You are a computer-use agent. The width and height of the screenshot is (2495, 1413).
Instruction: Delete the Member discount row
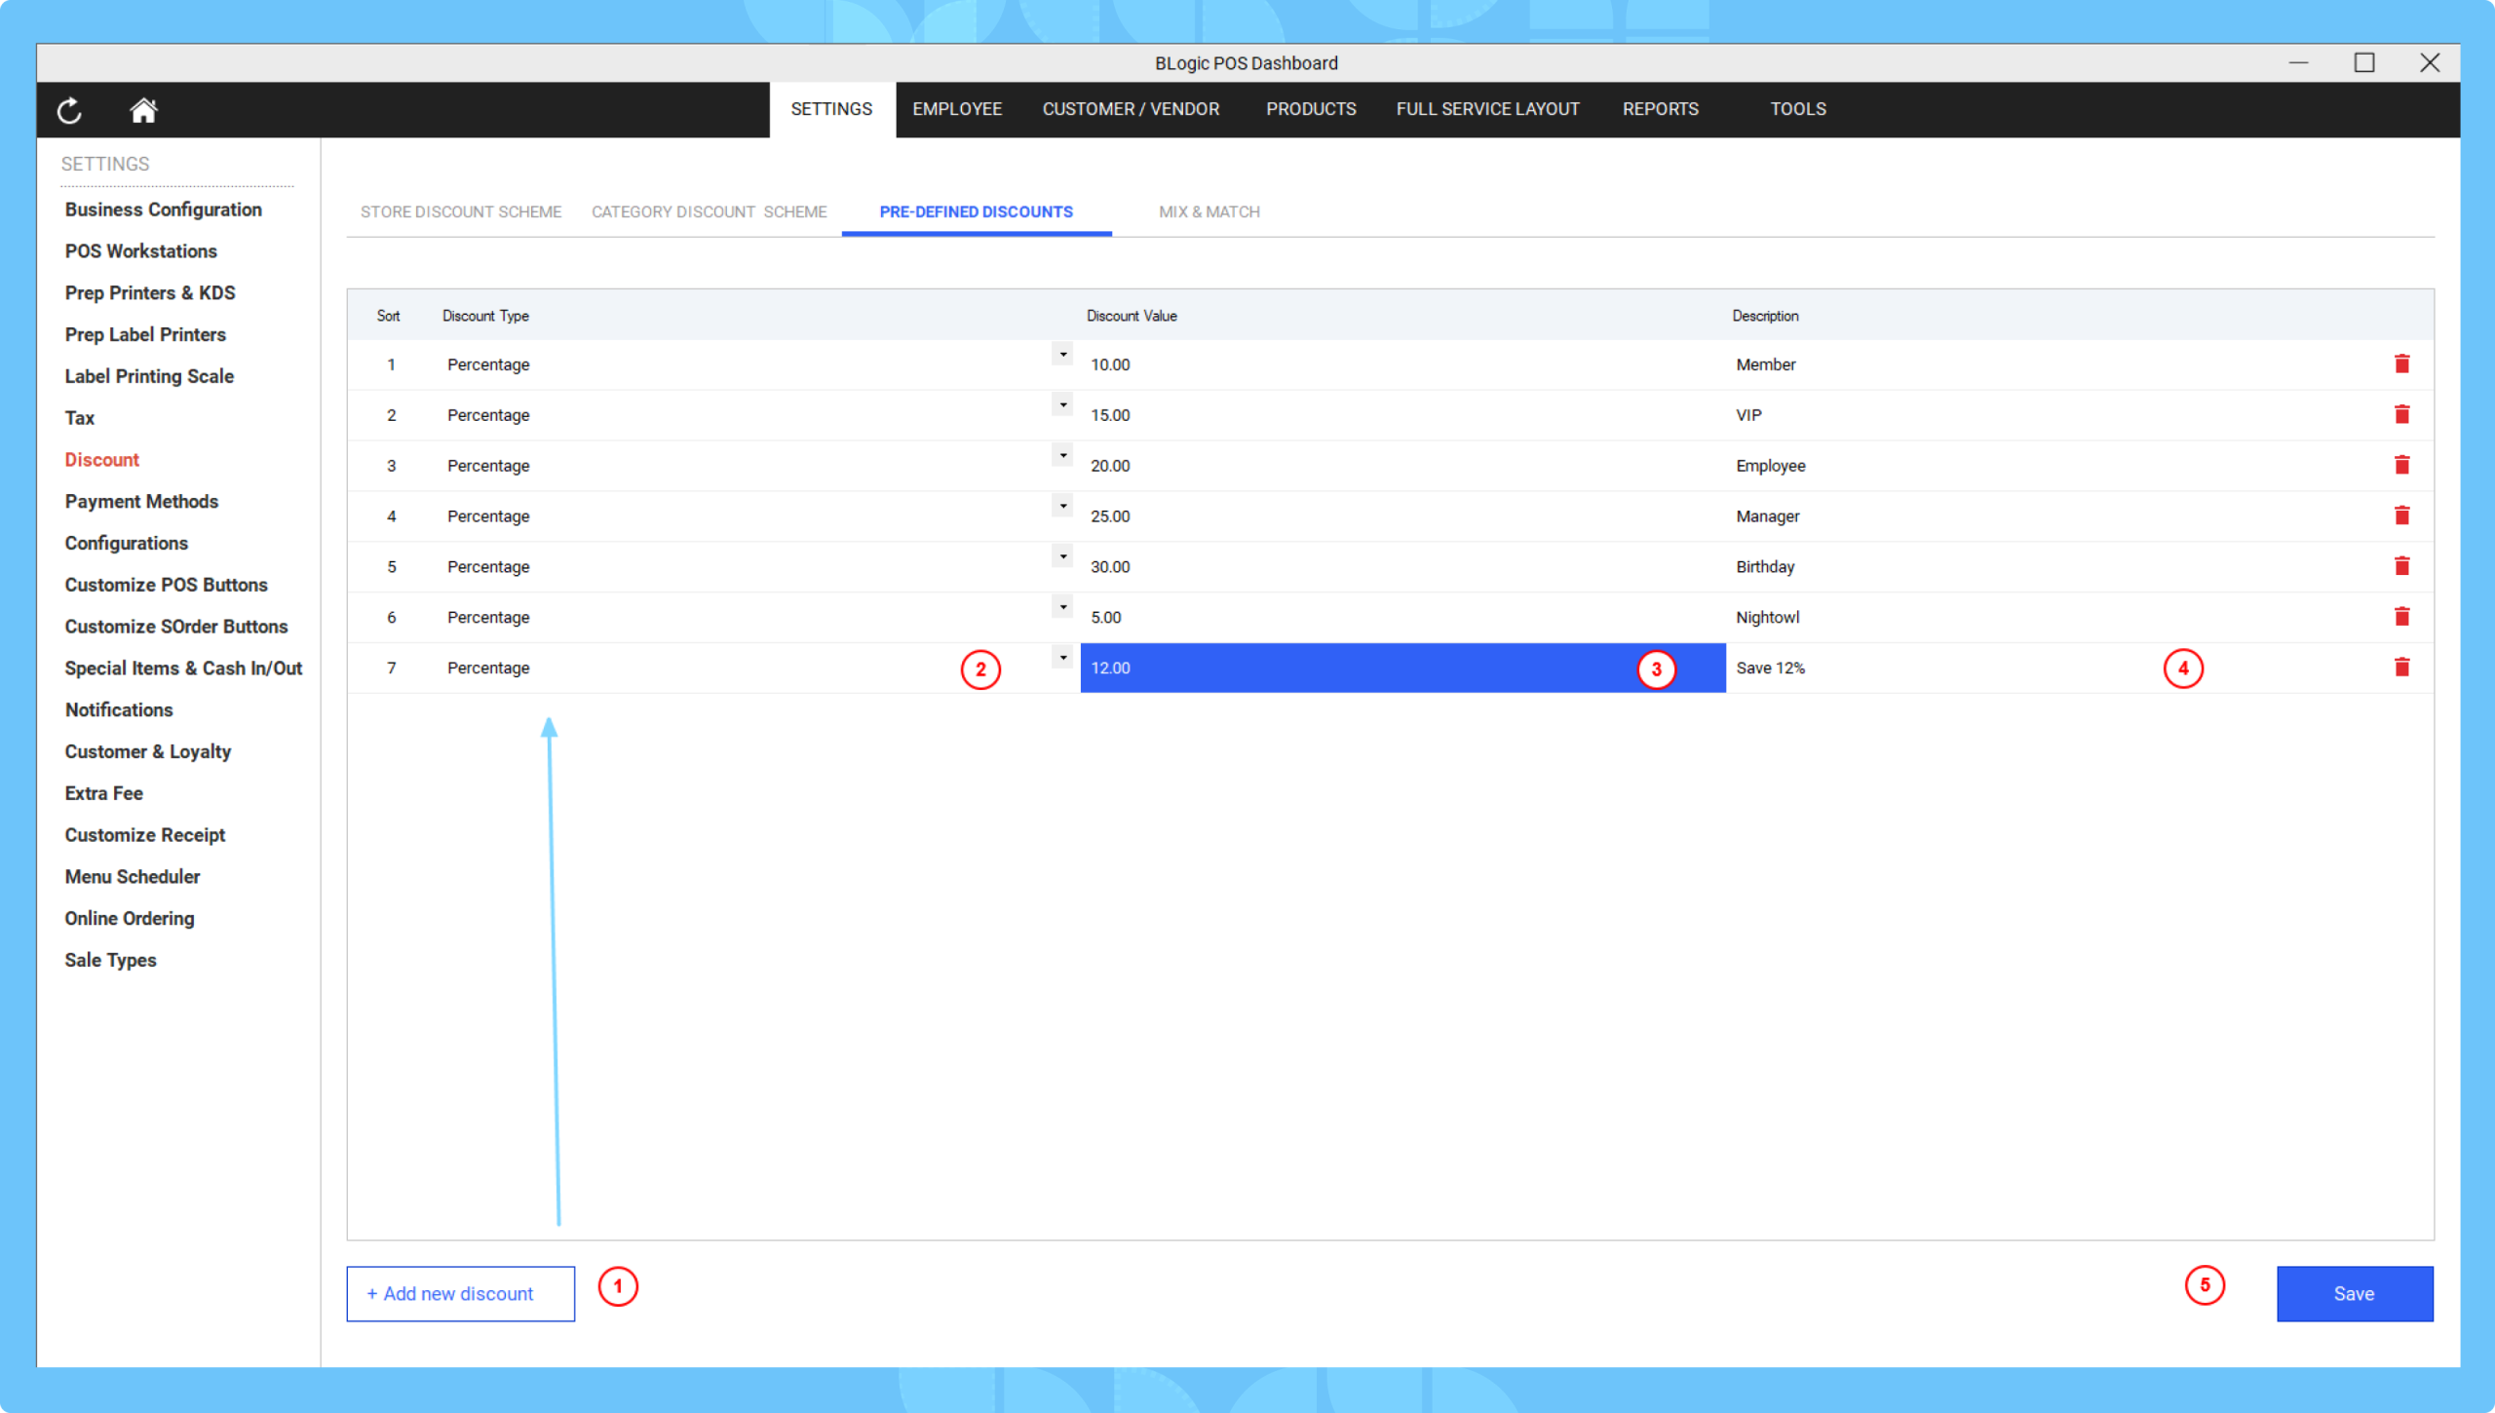pyautogui.click(x=2401, y=363)
